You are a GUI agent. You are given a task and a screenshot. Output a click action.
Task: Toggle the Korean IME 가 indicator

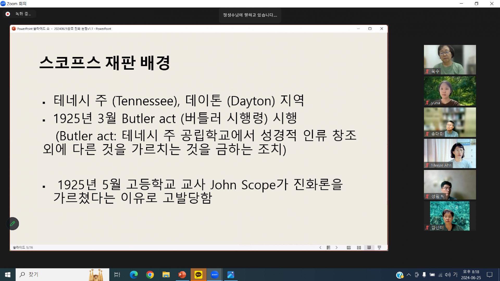point(455,274)
